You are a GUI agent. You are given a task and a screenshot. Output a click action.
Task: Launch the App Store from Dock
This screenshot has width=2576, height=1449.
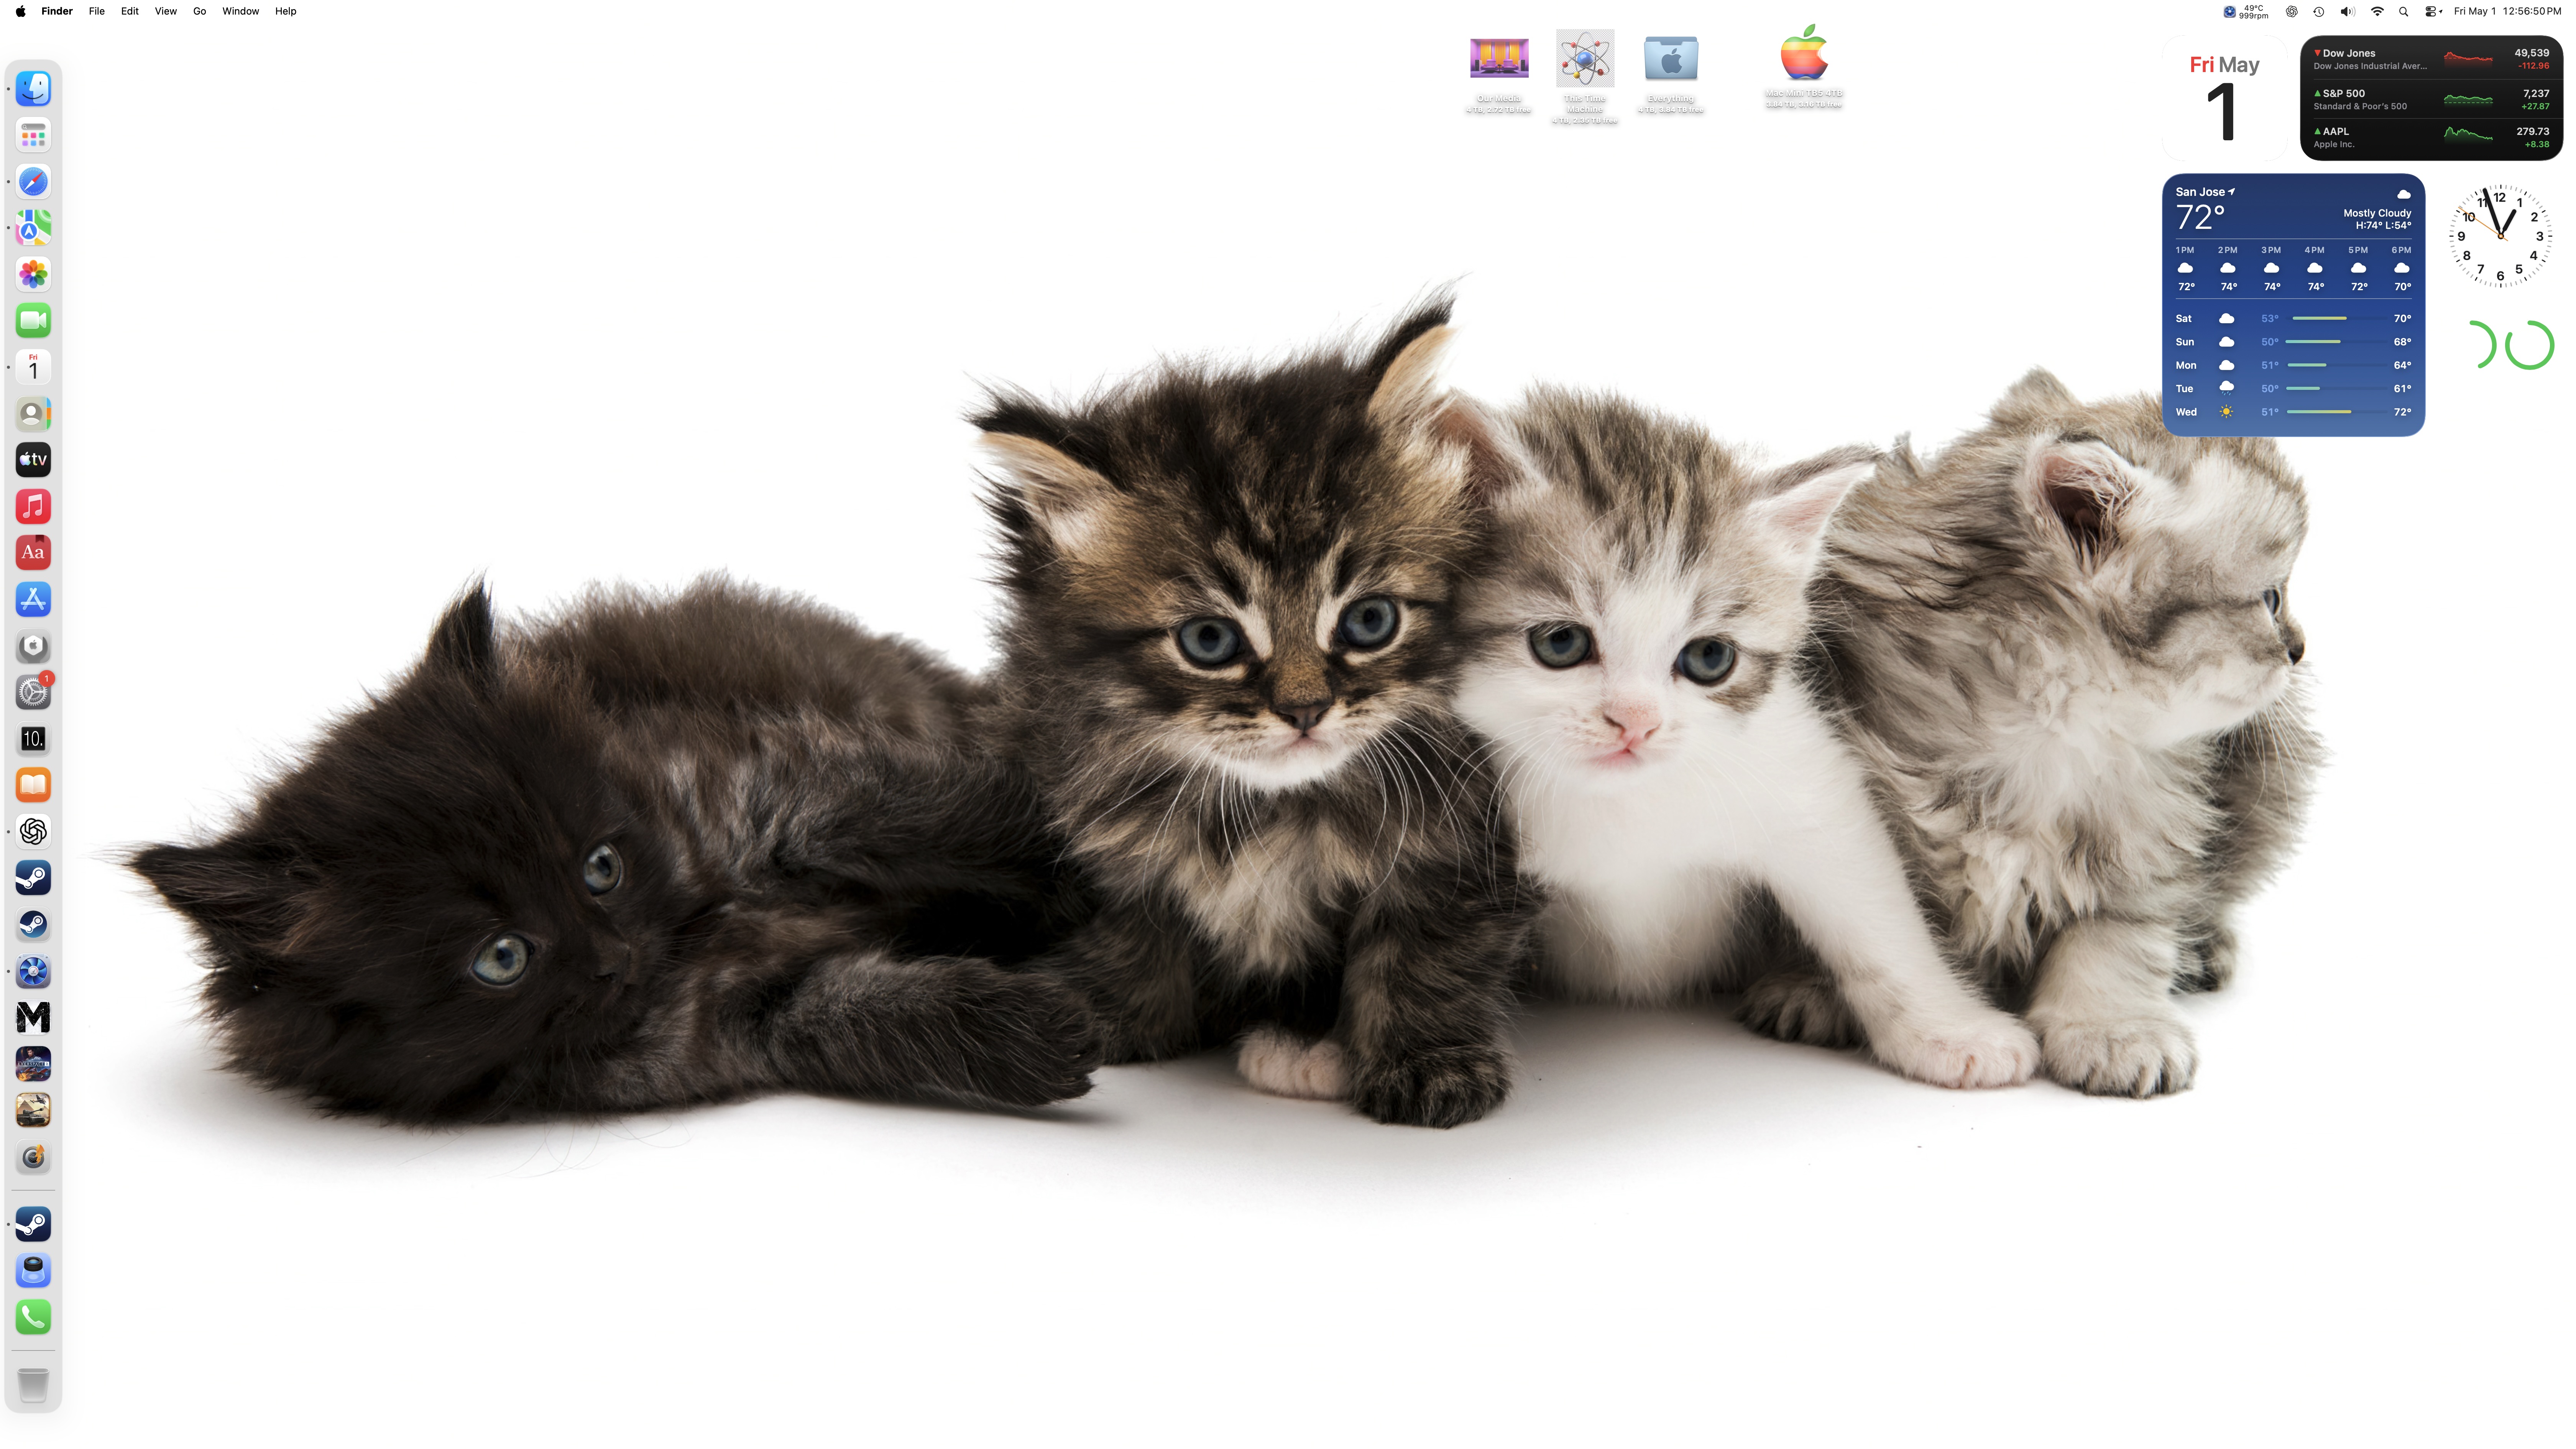pyautogui.click(x=33, y=599)
